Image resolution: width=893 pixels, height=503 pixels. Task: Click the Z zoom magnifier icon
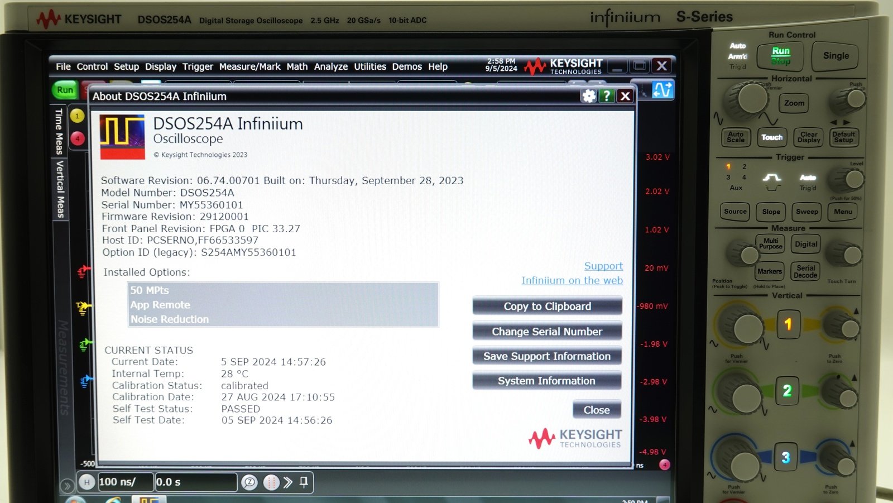pyautogui.click(x=249, y=482)
